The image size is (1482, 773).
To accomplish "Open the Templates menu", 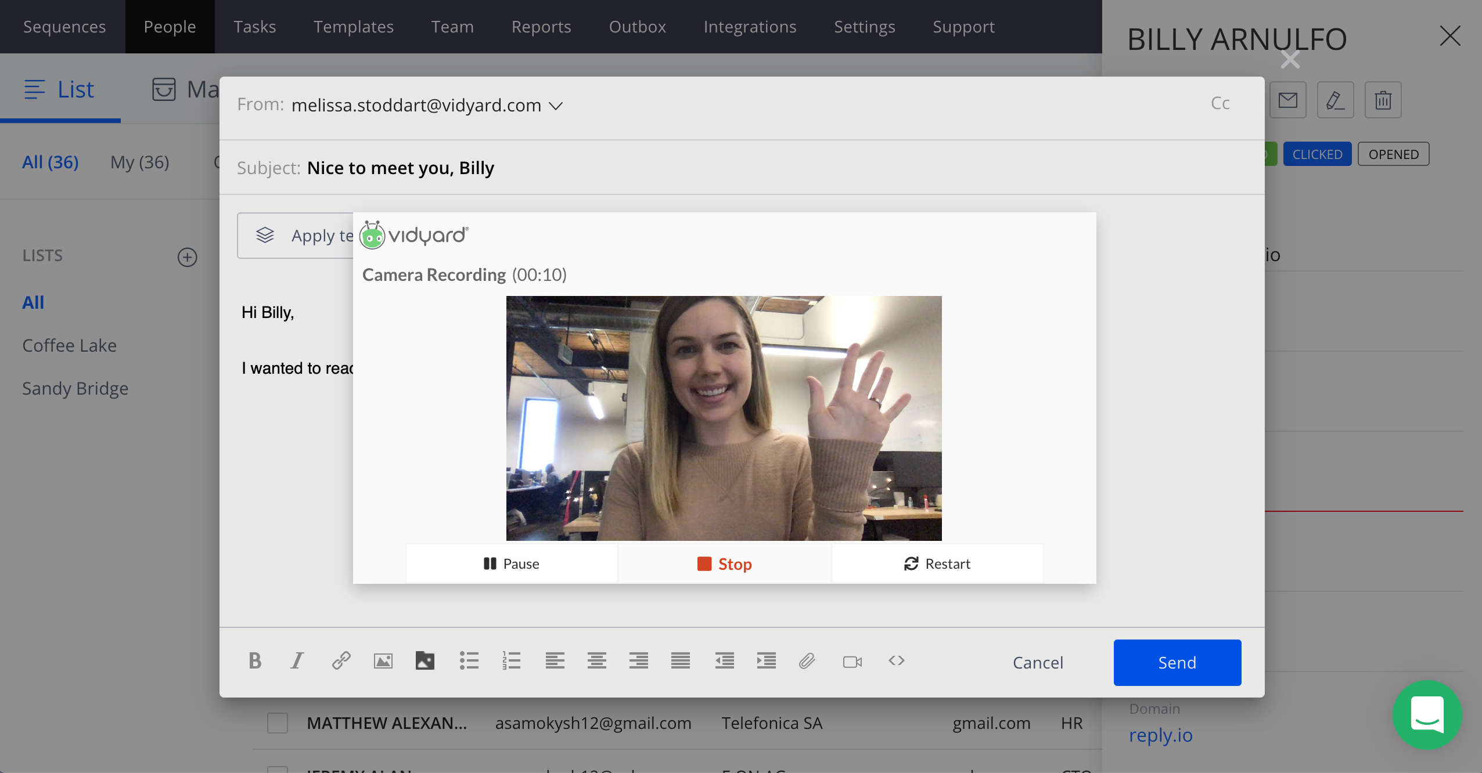I will click(354, 26).
